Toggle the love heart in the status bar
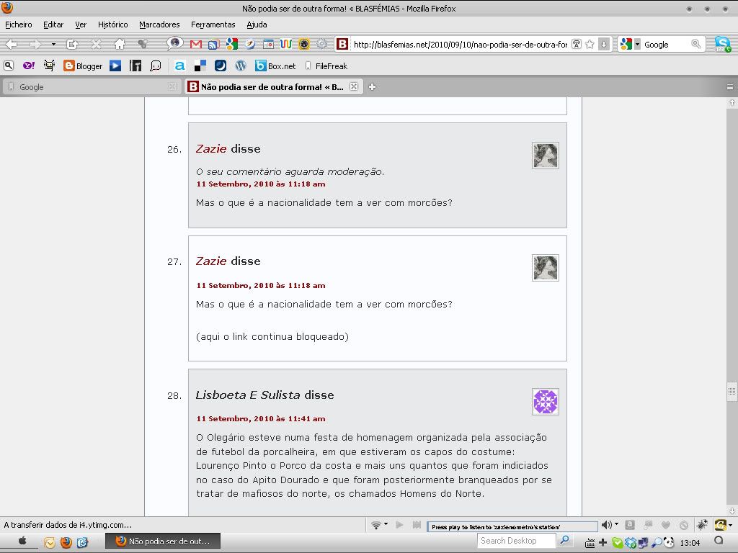Image resolution: width=738 pixels, height=553 pixels. (666, 526)
